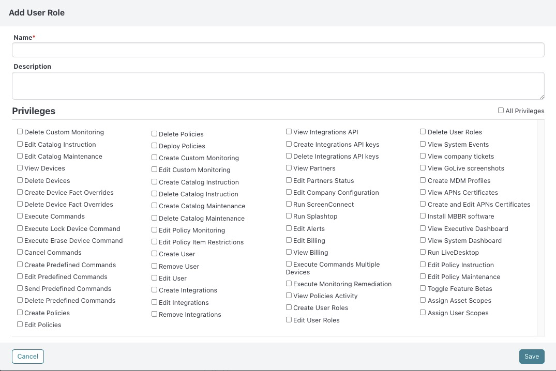
Task: Click the Description text area
Action: tap(278, 86)
